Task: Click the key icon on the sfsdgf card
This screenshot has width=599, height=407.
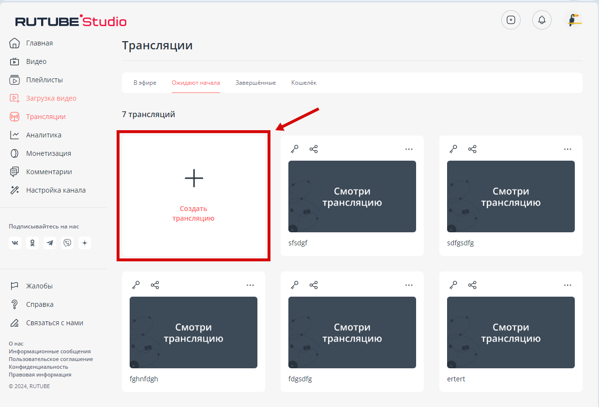Action: pyautogui.click(x=295, y=149)
